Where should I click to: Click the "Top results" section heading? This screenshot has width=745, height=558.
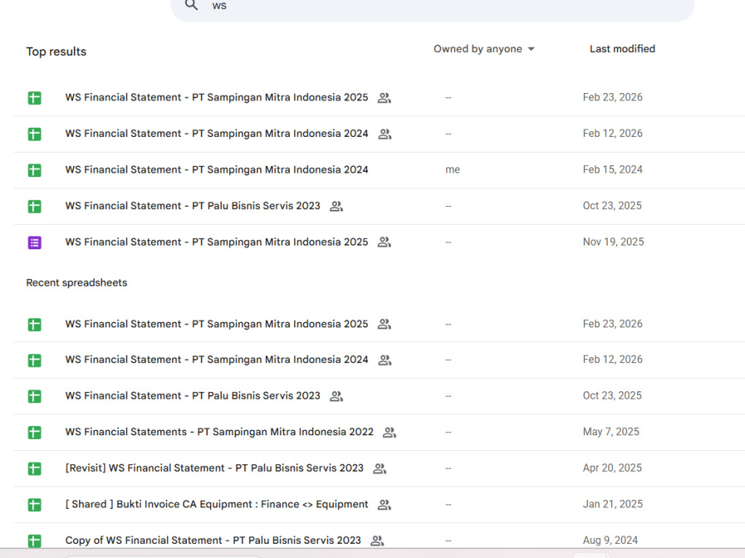(x=56, y=51)
